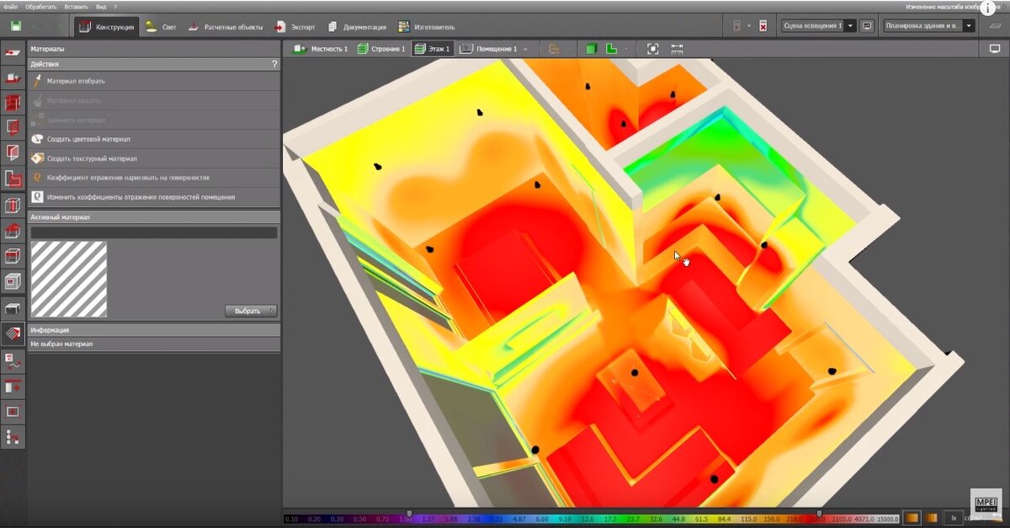Toggle the green 3D cube view icon
Screen dimensions: 1010x528
(592, 49)
